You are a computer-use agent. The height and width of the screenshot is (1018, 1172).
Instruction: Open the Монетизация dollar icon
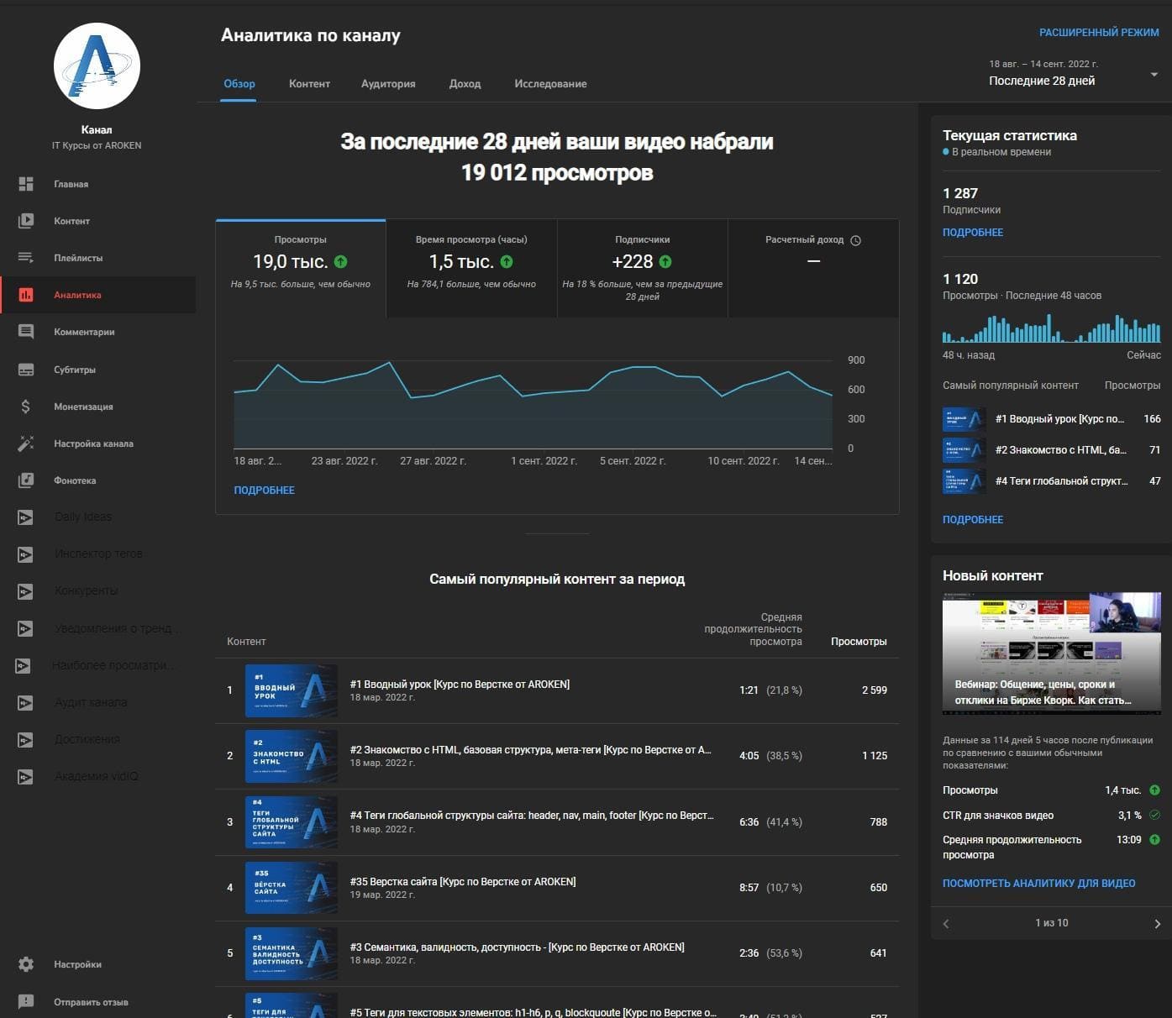tap(26, 407)
